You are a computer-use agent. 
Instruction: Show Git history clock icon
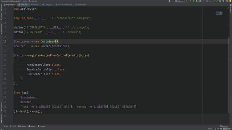coord(220,1)
